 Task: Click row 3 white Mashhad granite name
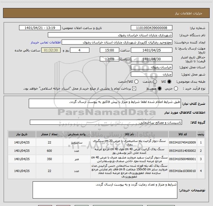point(129,159)
